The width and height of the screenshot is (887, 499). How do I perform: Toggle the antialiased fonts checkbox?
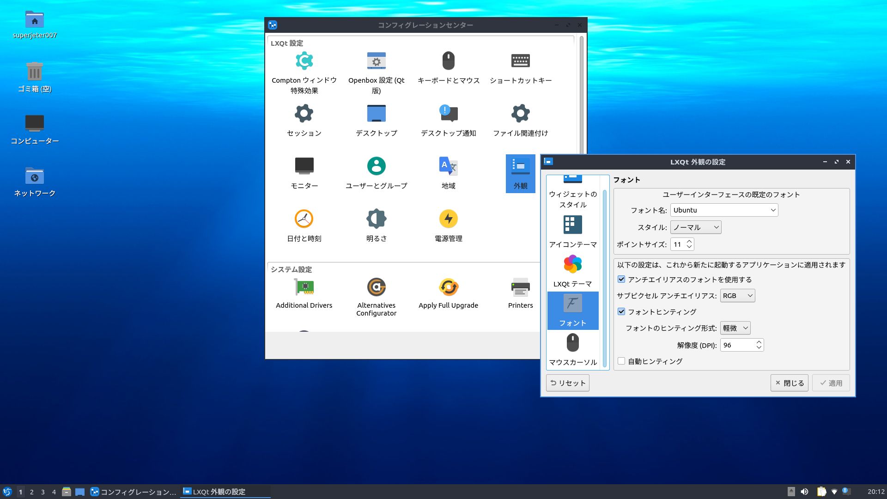click(x=621, y=280)
